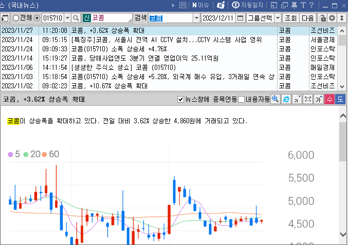Click highlighted 코콤 word in article

coord(13,121)
